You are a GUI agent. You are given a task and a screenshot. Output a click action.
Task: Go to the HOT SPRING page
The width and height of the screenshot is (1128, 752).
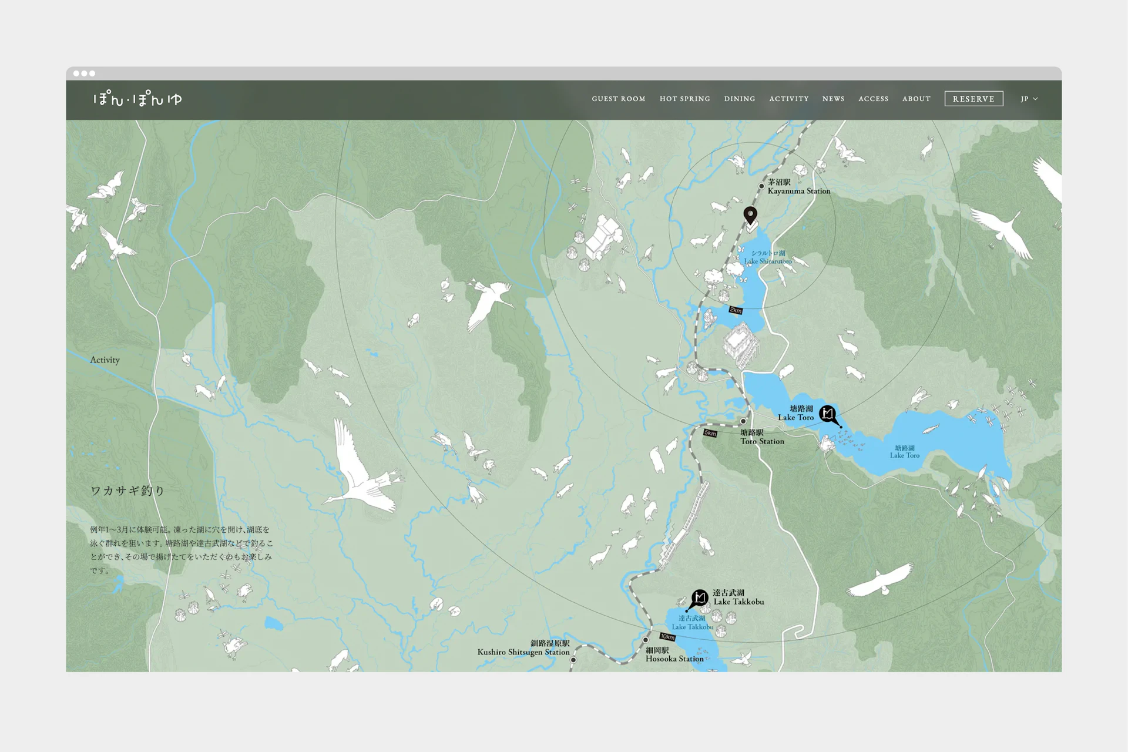[685, 99]
